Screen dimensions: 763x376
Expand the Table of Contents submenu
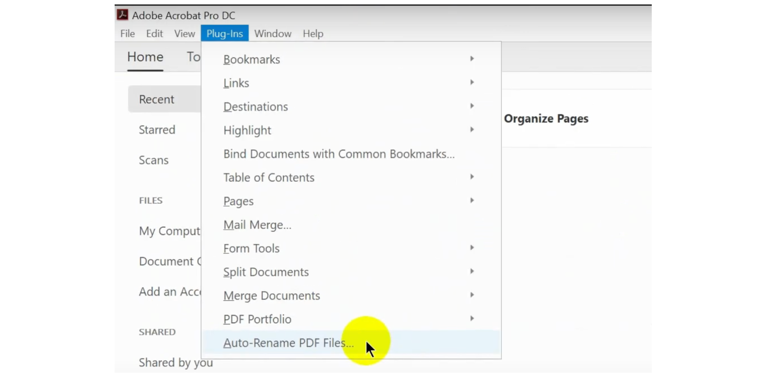pos(269,177)
